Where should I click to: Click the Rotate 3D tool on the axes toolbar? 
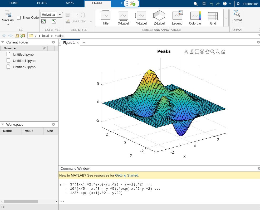pos(202,52)
